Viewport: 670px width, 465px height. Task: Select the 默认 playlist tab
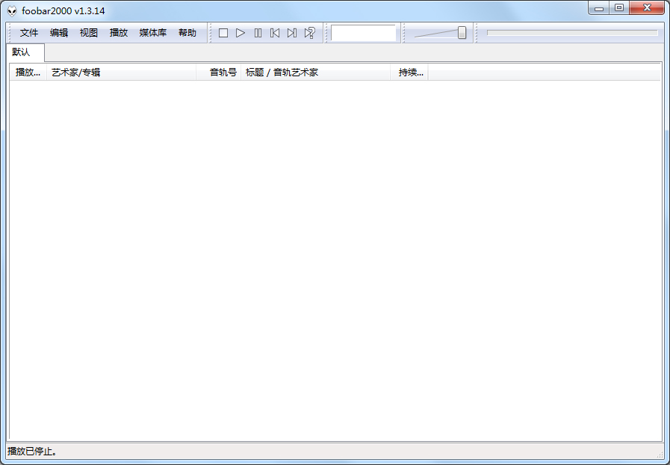click(x=25, y=52)
